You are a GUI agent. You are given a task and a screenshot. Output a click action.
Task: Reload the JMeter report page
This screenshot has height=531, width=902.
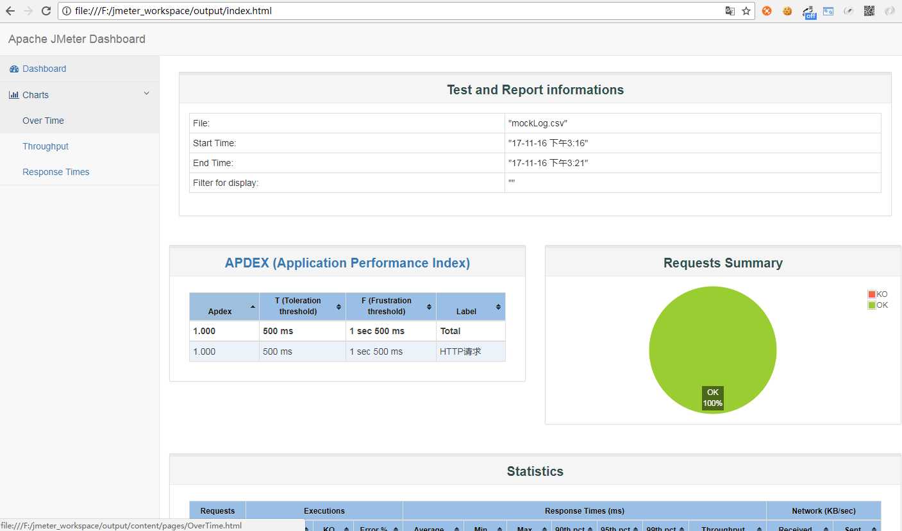click(x=46, y=11)
